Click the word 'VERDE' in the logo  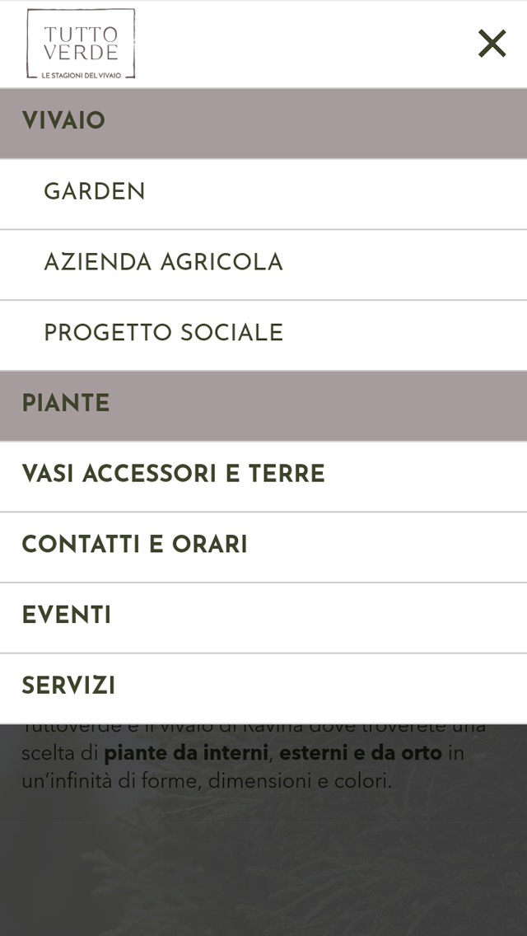click(82, 51)
